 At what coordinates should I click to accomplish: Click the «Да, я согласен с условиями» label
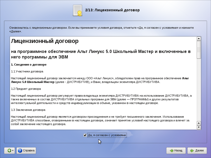(x=107, y=135)
